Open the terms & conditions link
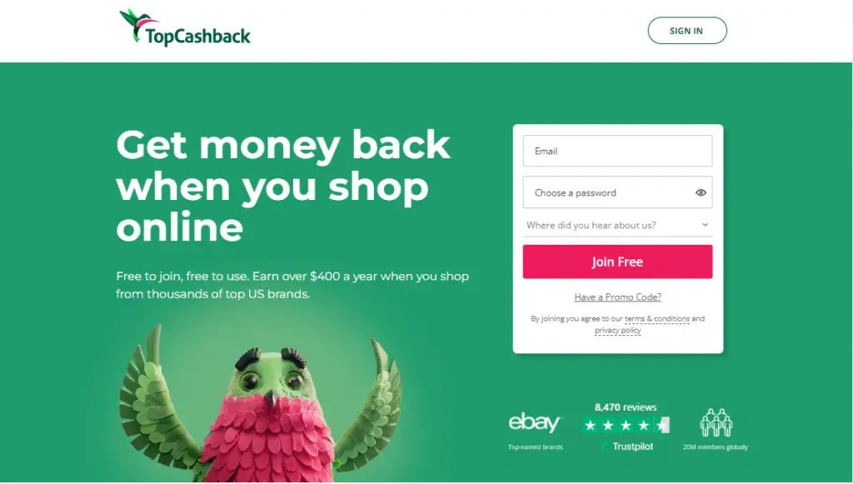 tap(656, 319)
